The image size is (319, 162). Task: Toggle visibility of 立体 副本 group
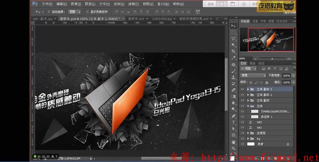(x=242, y=100)
